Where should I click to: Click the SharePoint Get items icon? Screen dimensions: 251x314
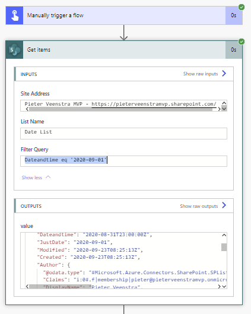[14, 50]
